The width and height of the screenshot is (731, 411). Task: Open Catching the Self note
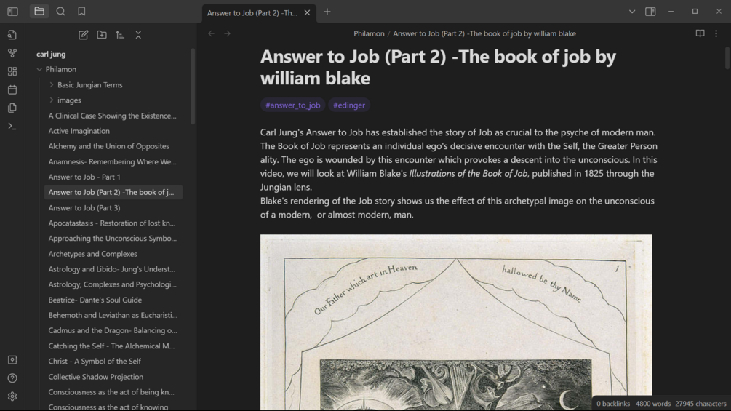112,346
